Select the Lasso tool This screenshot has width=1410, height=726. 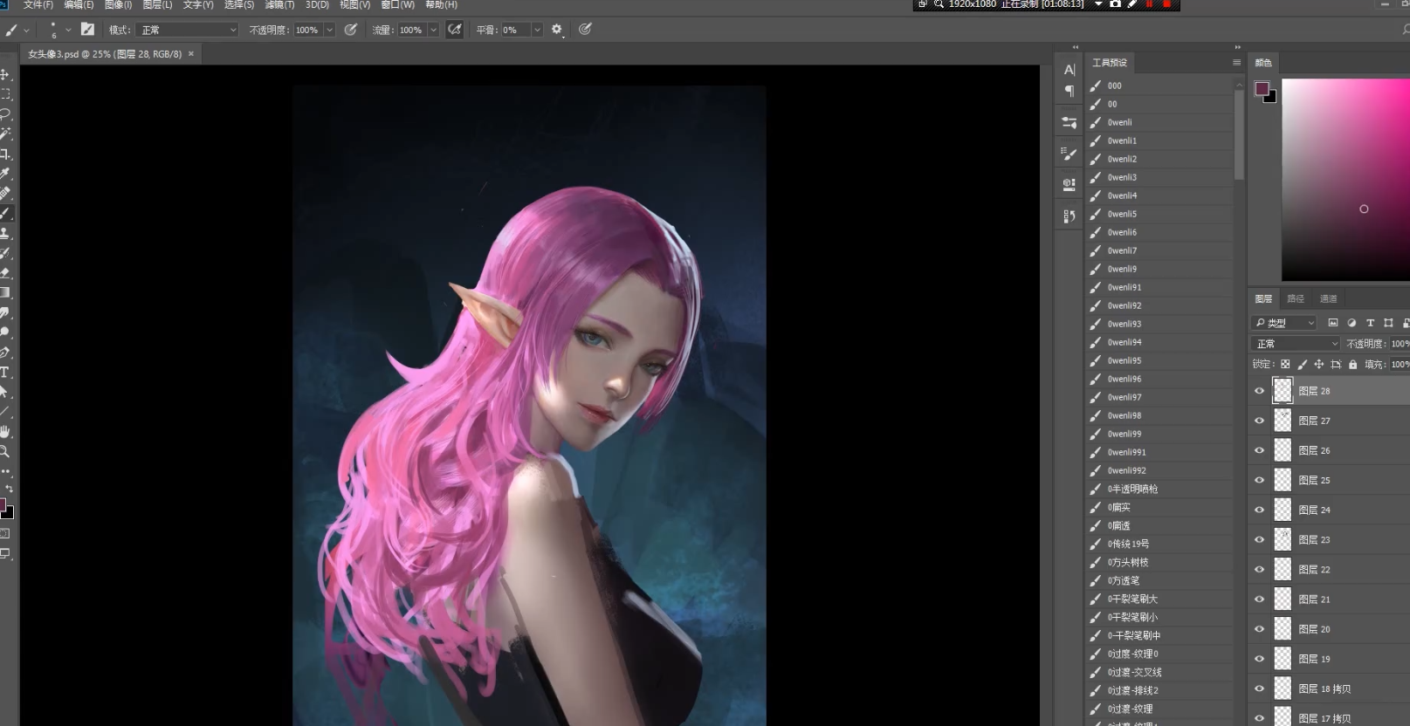click(x=5, y=113)
